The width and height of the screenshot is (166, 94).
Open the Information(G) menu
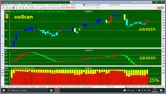tap(41, 5)
